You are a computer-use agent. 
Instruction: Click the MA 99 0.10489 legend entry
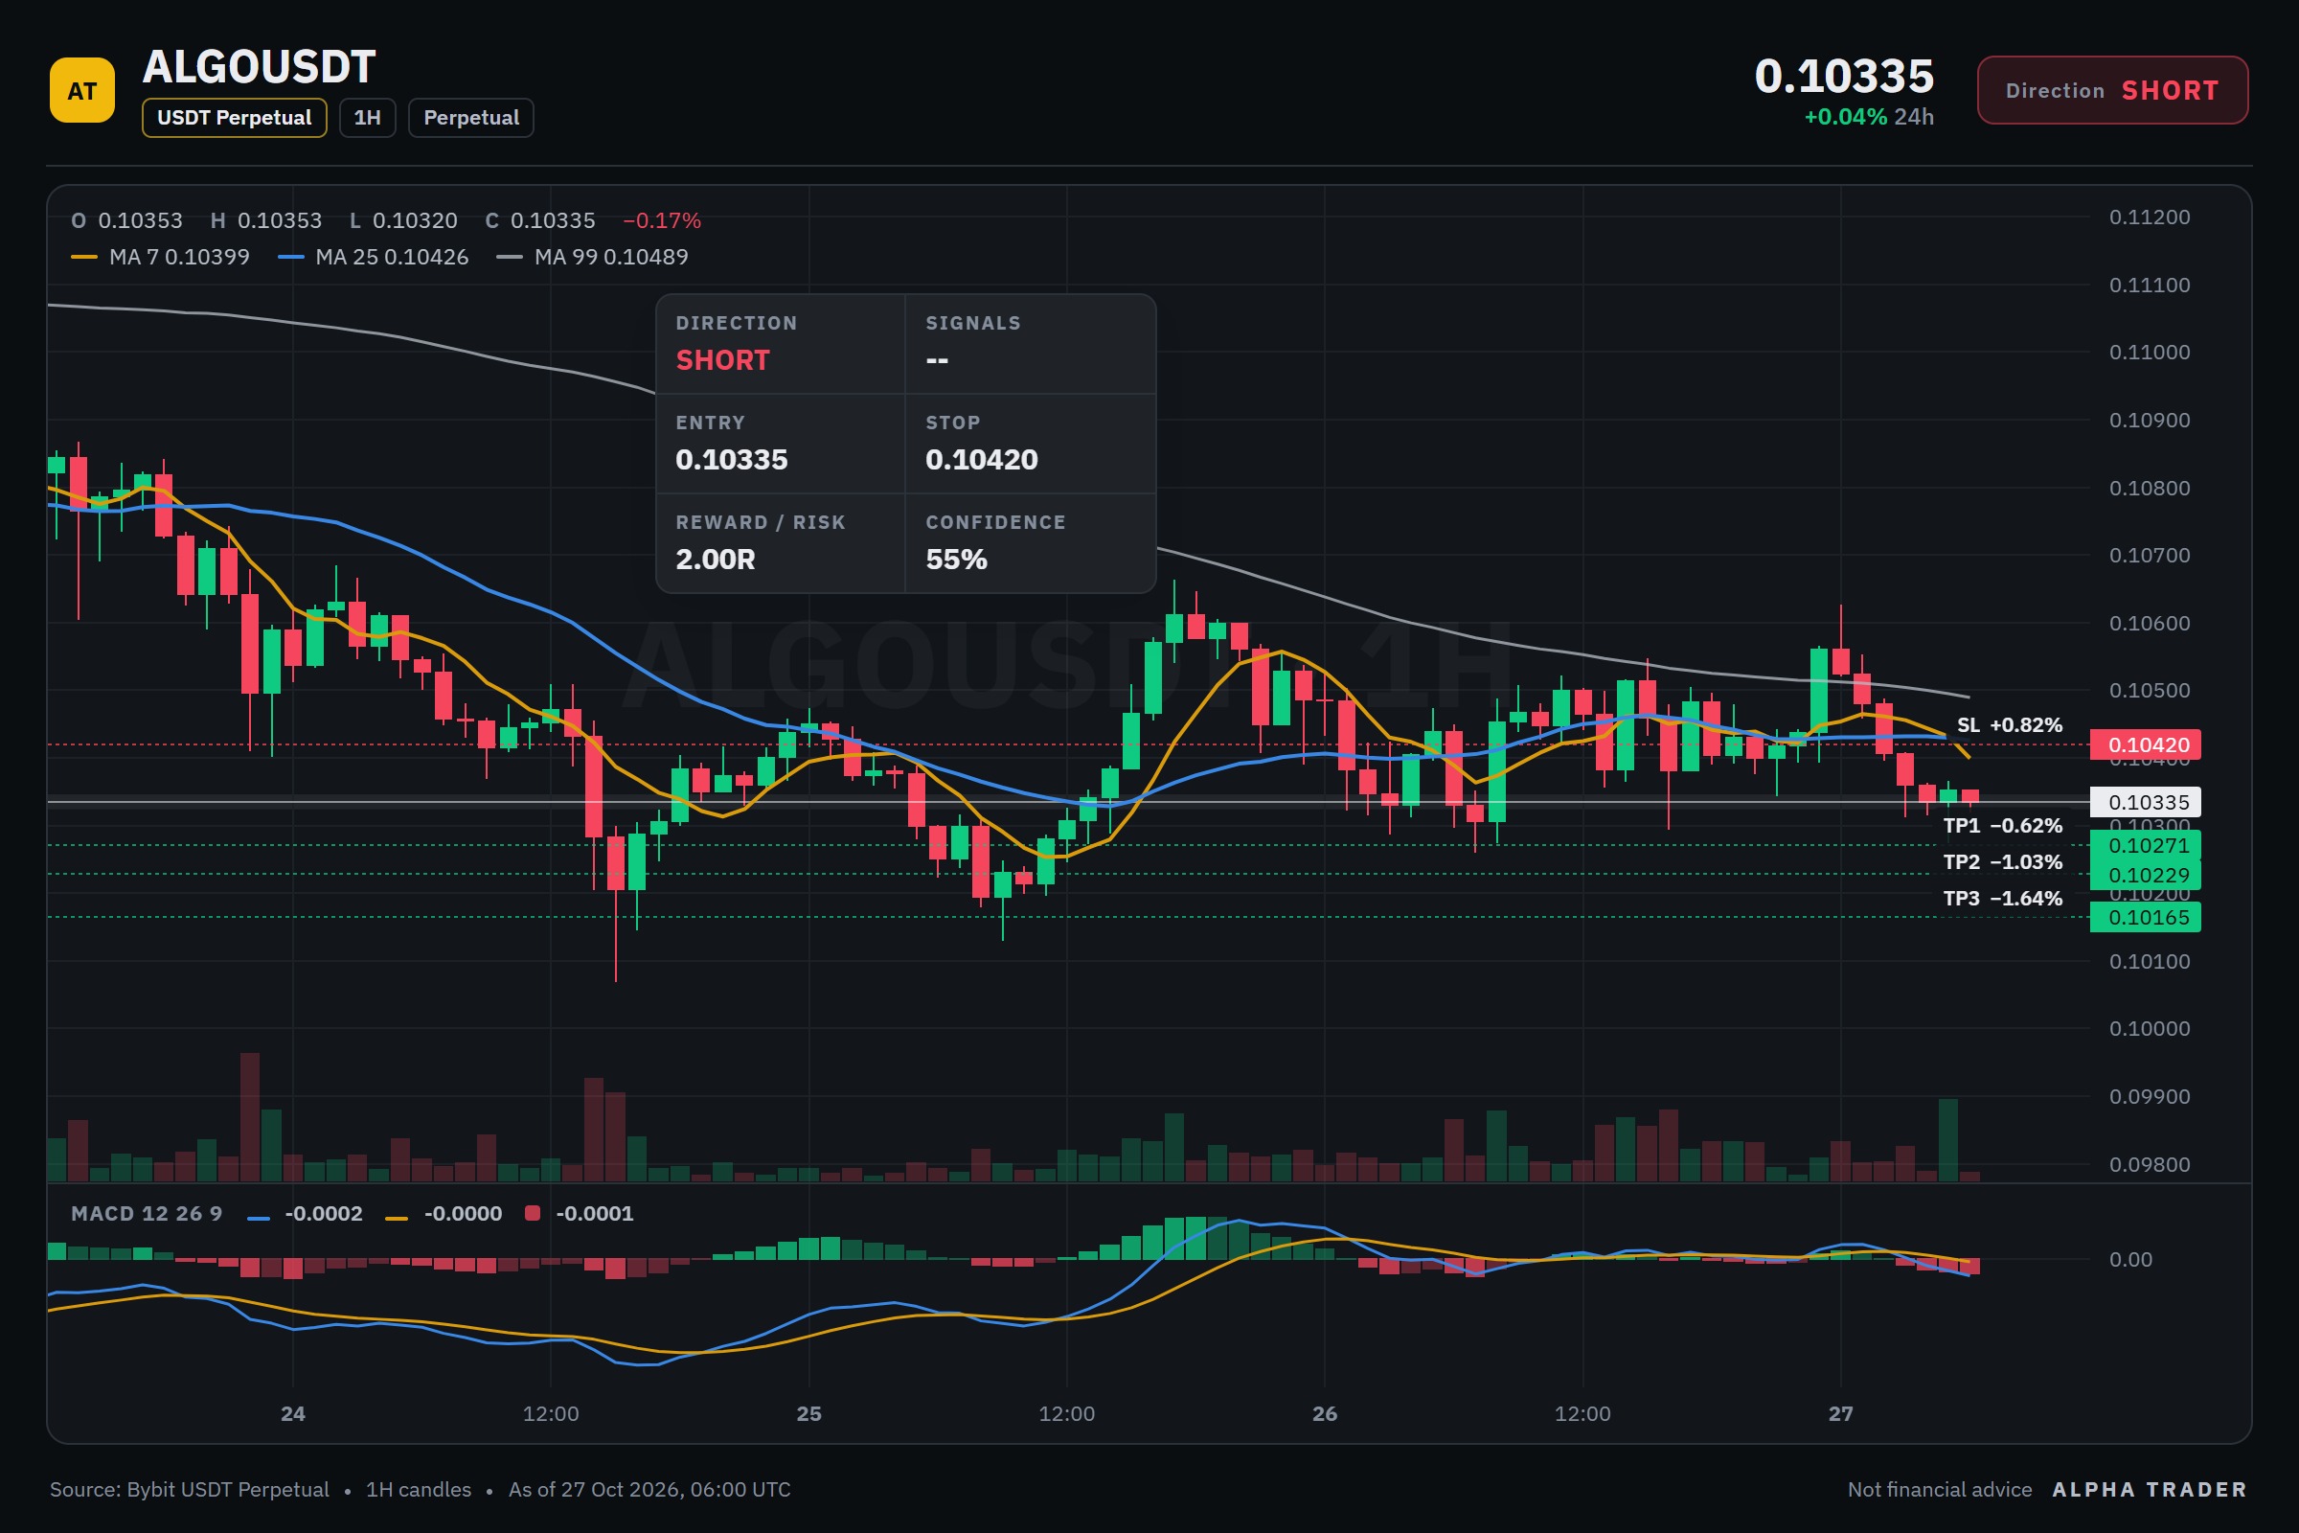point(592,257)
